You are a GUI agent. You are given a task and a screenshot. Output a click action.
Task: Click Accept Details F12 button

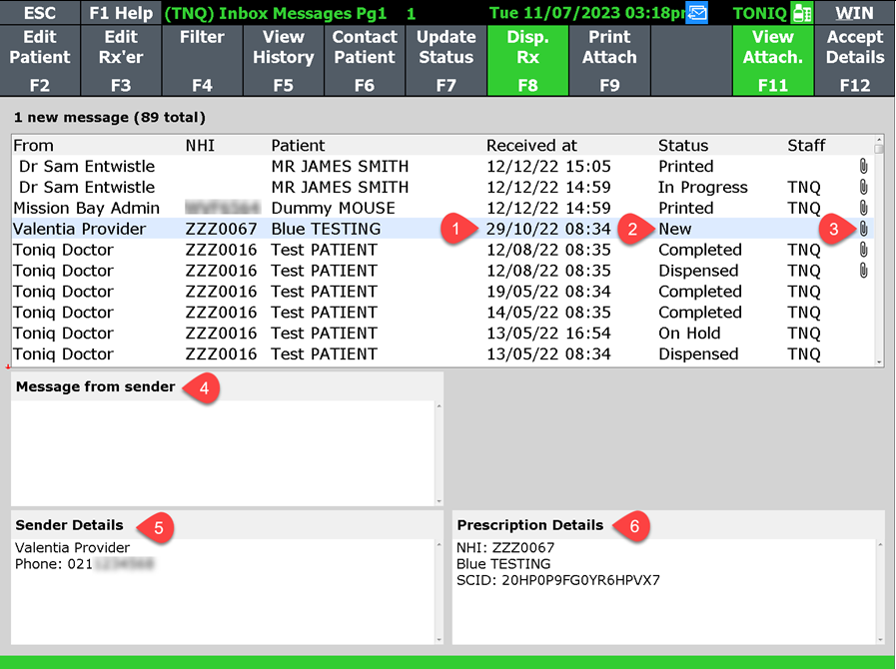click(x=854, y=60)
